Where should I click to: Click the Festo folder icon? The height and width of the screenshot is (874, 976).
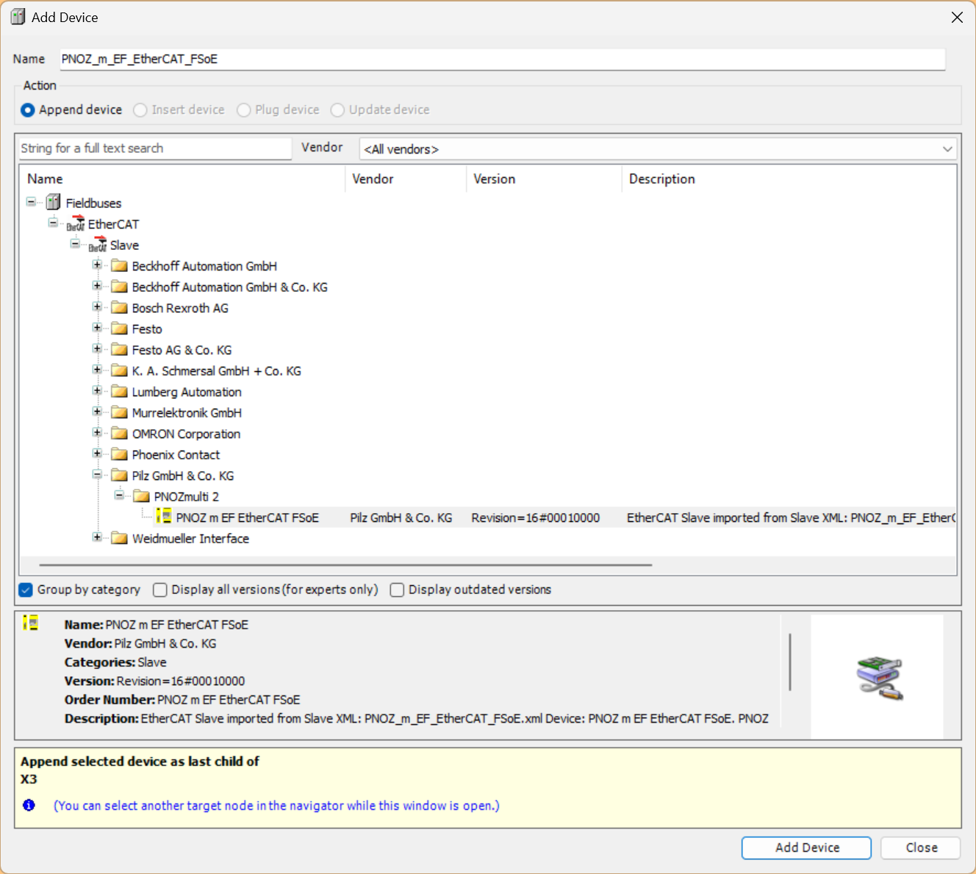click(x=119, y=329)
